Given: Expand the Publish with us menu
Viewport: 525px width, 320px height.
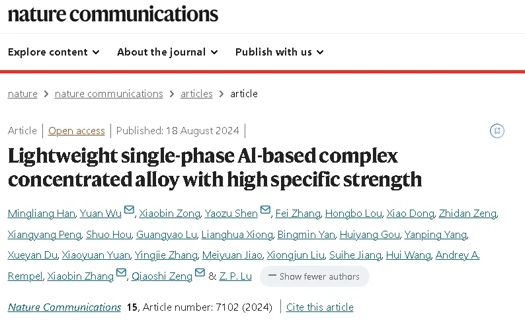Looking at the screenshot, I should (x=280, y=52).
